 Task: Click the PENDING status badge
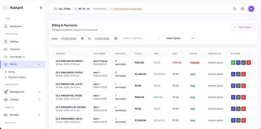[195, 63]
